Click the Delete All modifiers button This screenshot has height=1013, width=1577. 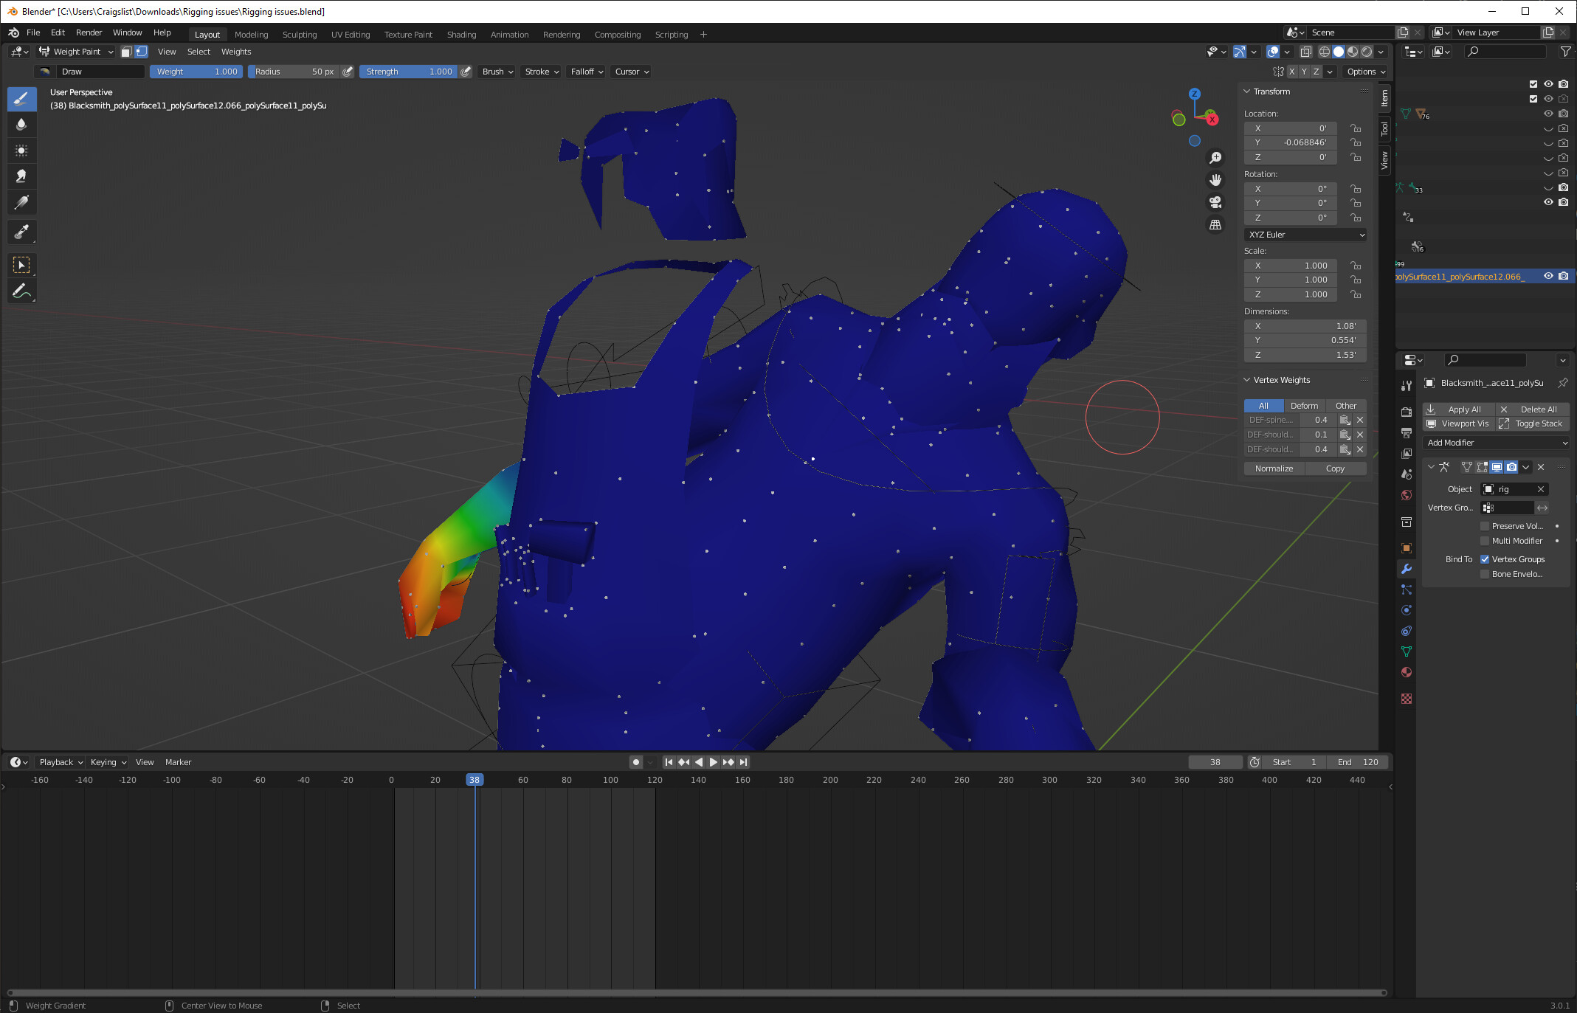point(1533,409)
